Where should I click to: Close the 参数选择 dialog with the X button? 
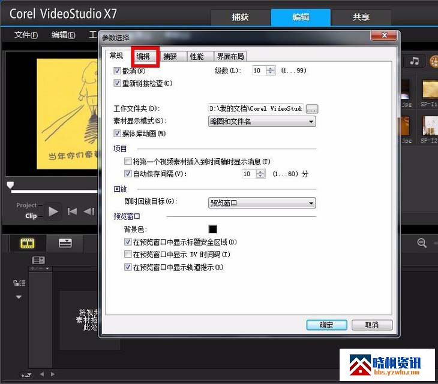click(x=384, y=35)
